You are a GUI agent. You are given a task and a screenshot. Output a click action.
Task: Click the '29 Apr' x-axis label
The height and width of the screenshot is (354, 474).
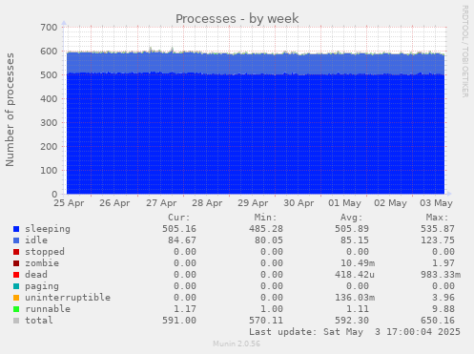pyautogui.click(x=253, y=203)
